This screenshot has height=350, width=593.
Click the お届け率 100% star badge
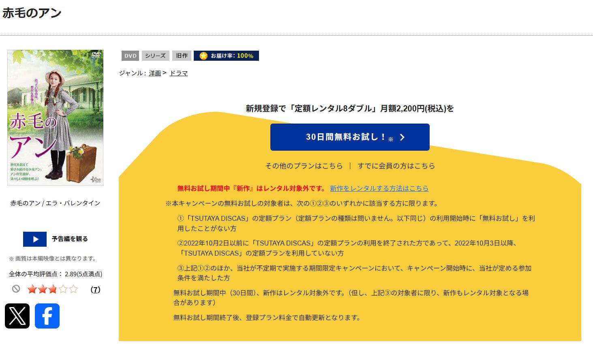point(226,56)
